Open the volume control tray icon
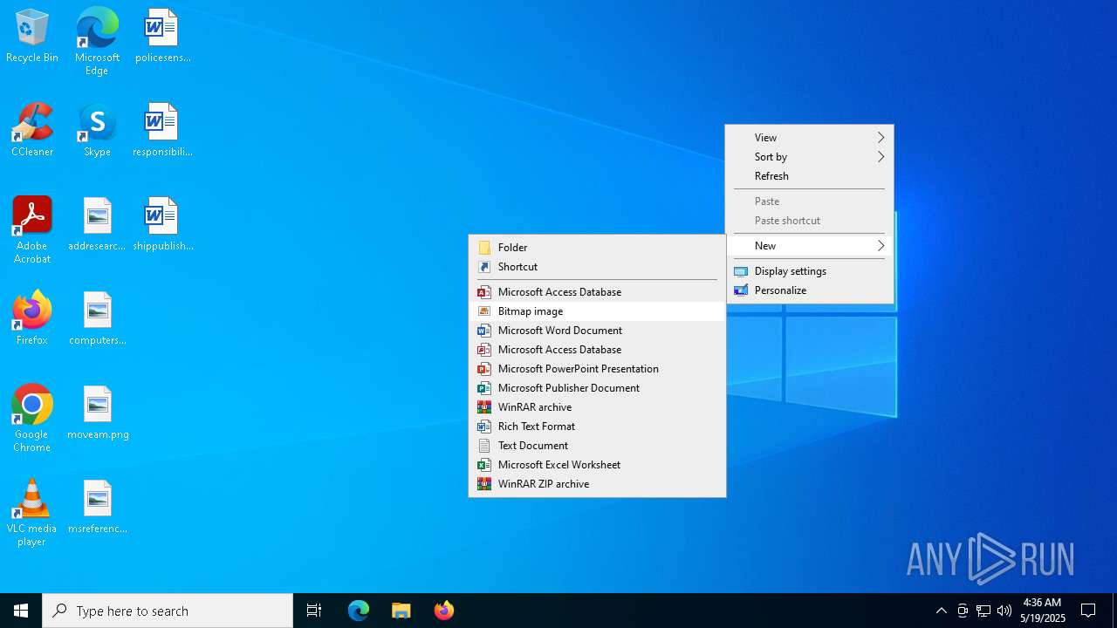Screen dimensions: 1117x628 tap(1004, 611)
